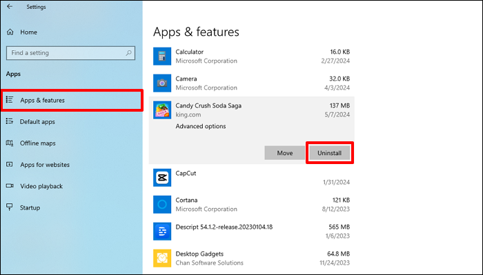This screenshot has width=483, height=275.
Task: Click the Video playback camera icon
Action: (x=10, y=186)
